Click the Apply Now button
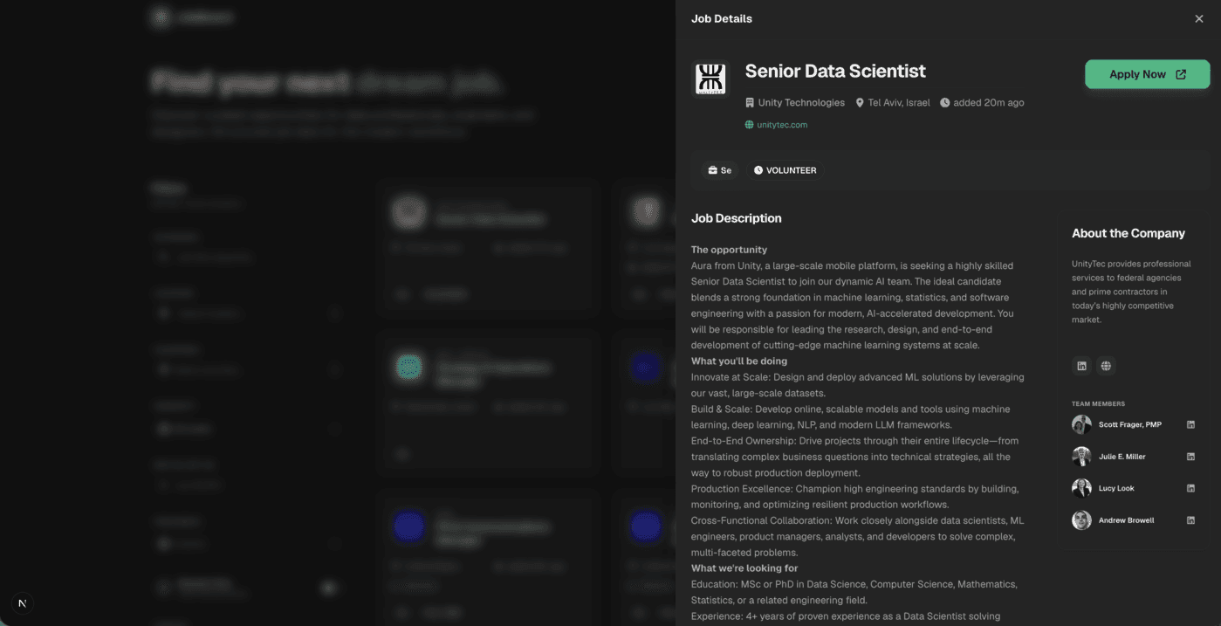 click(1147, 74)
